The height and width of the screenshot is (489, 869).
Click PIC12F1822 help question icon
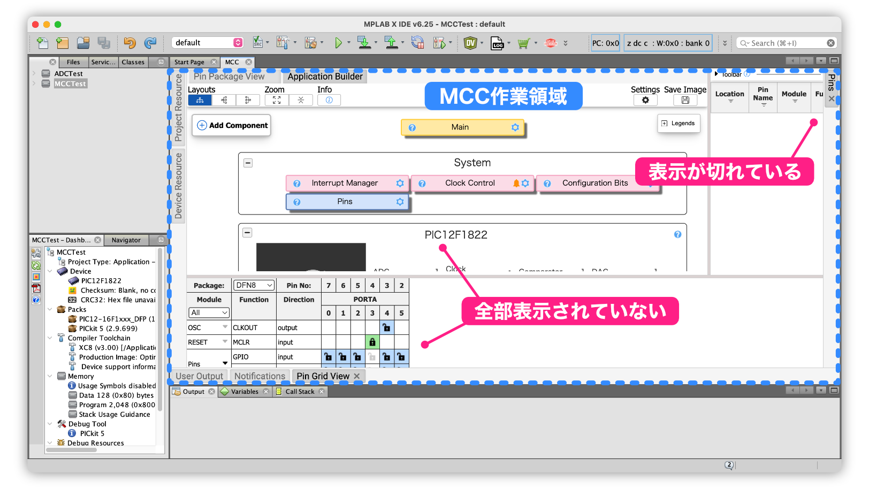pyautogui.click(x=677, y=234)
